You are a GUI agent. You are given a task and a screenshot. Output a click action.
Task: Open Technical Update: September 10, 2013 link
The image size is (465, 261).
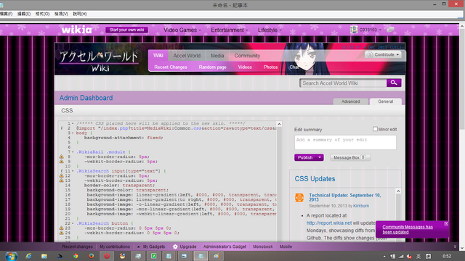(345, 197)
